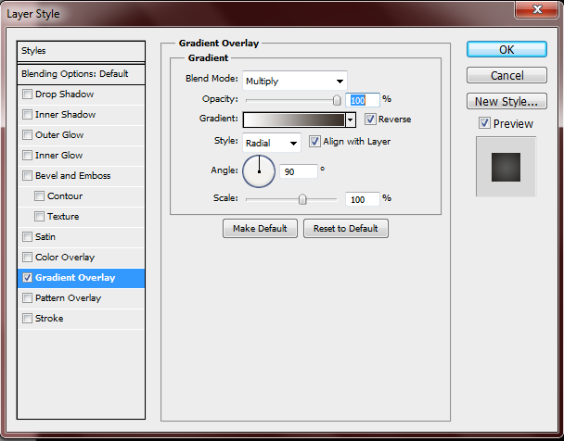Open the gradient picker arrow
The height and width of the screenshot is (441, 564).
(x=351, y=120)
